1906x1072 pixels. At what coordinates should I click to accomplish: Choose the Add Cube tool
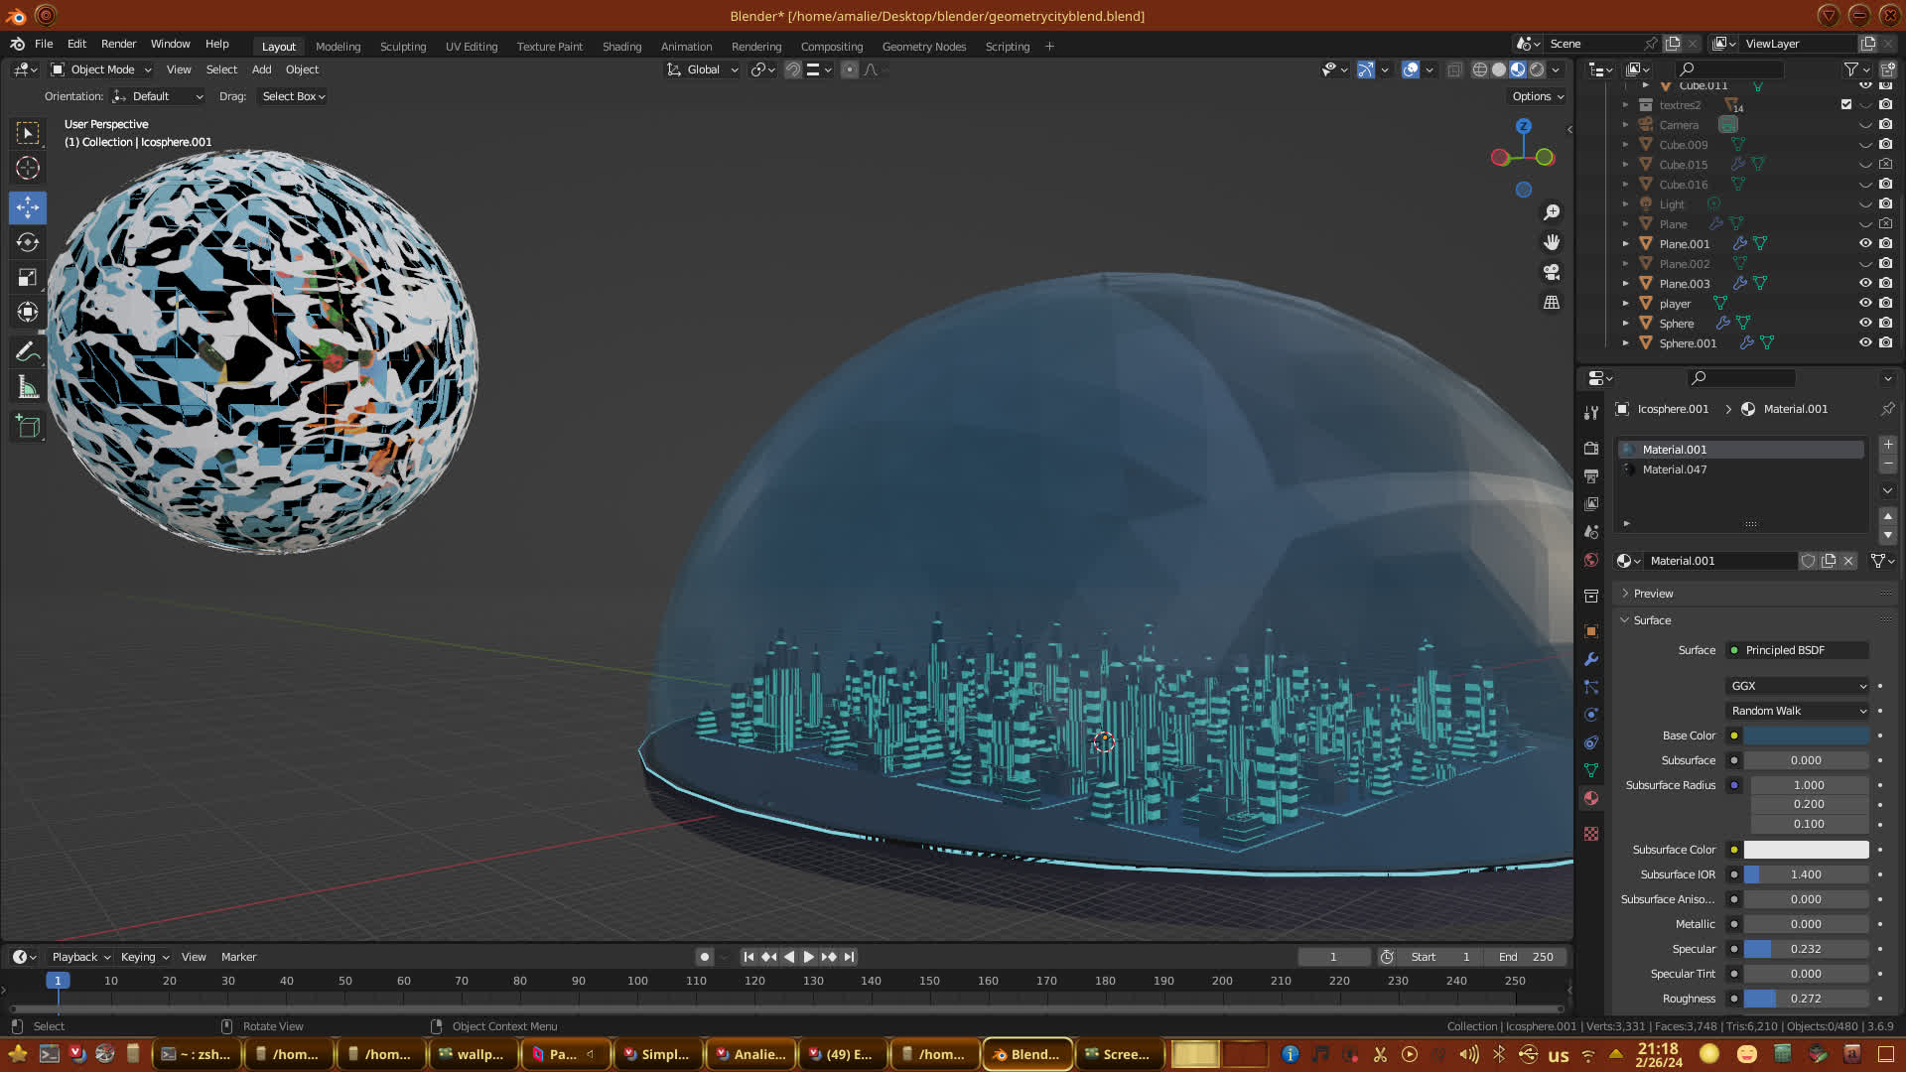[28, 427]
